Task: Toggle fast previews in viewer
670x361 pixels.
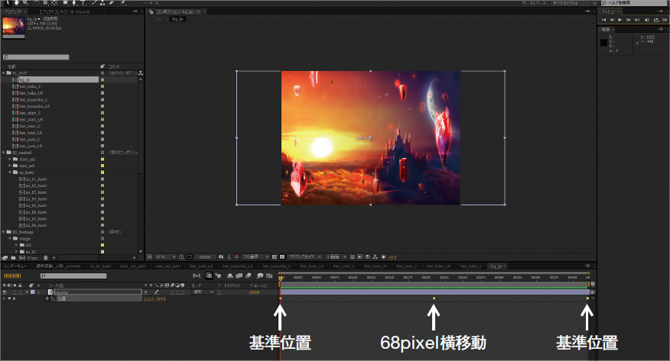Action: coord(359,257)
